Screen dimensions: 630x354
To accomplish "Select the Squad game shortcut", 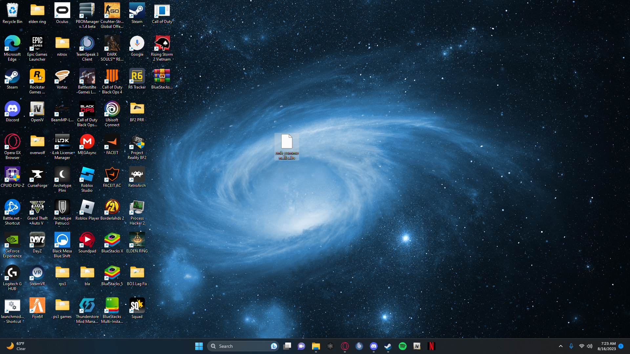I will click(x=137, y=308).
